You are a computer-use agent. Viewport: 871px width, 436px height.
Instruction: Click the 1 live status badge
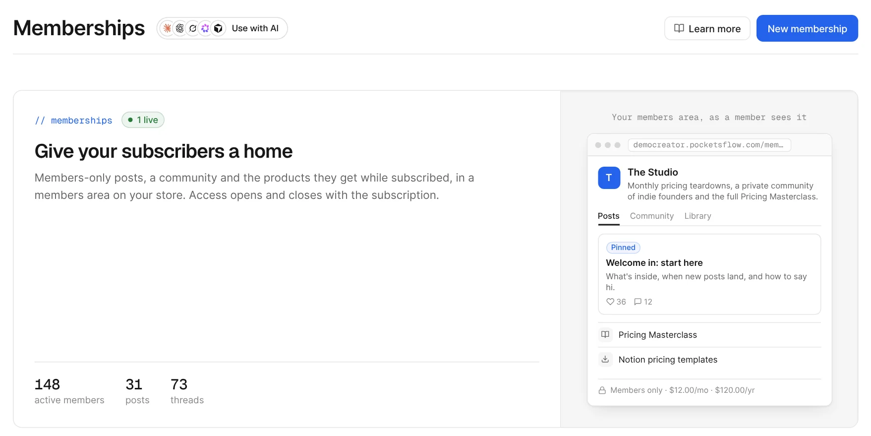pos(143,120)
